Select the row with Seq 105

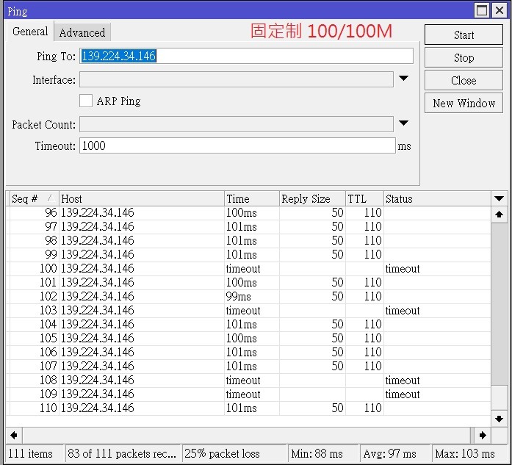tap(250, 339)
